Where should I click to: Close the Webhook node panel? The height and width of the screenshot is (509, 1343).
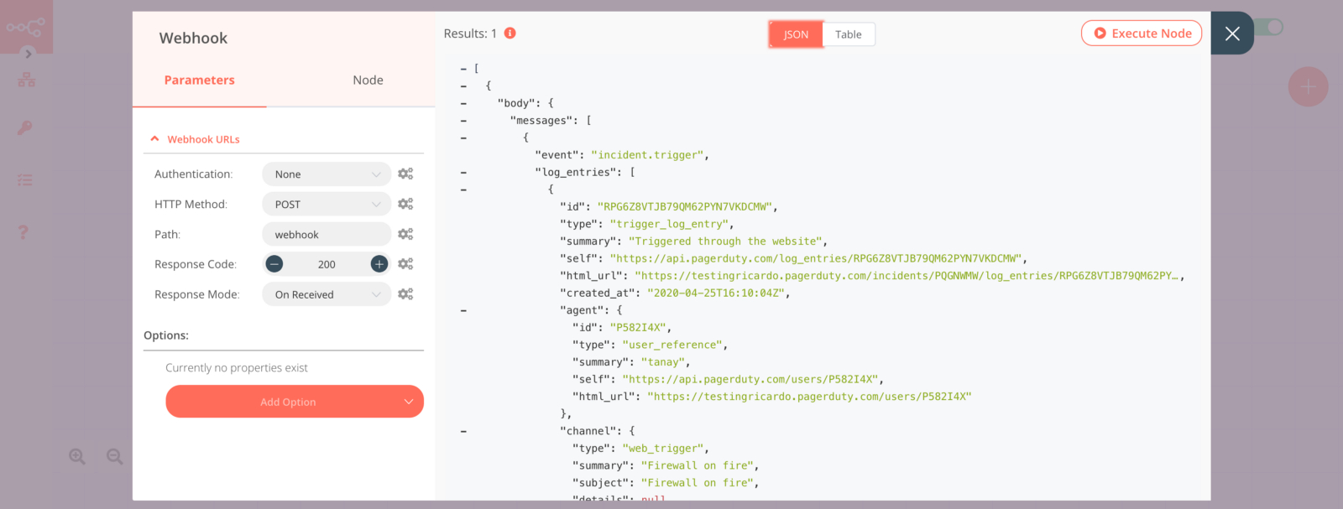click(x=1232, y=34)
